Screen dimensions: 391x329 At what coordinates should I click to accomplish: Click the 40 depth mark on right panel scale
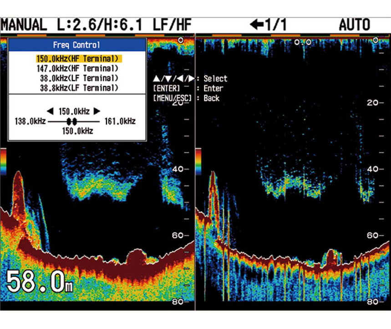[x=373, y=169]
